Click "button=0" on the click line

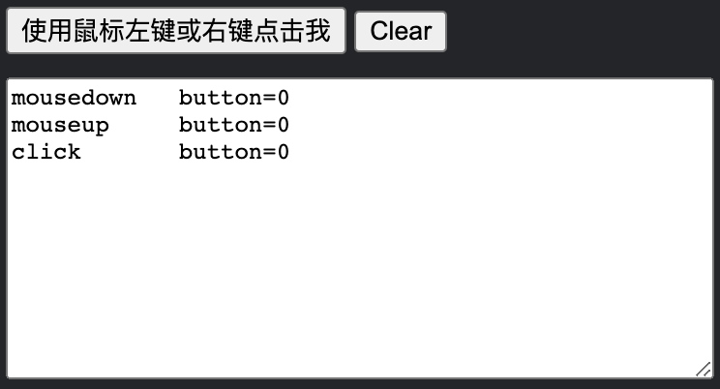coord(234,152)
